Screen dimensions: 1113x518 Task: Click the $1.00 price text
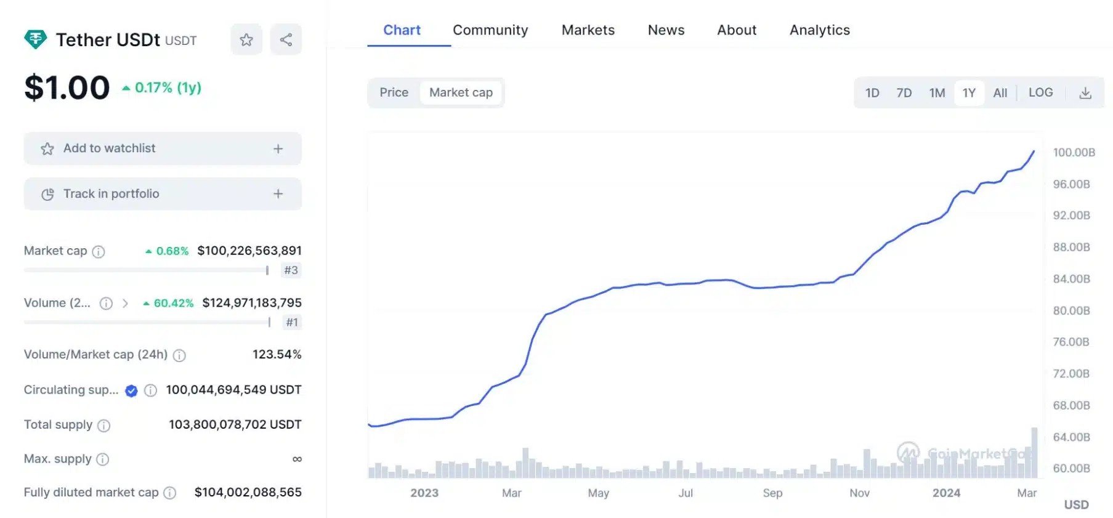pyautogui.click(x=67, y=87)
